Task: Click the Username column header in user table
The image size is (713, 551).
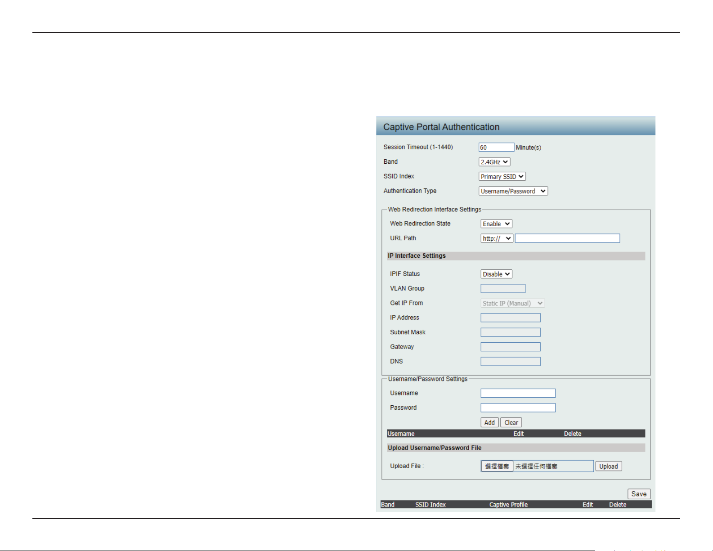Action: click(401, 434)
